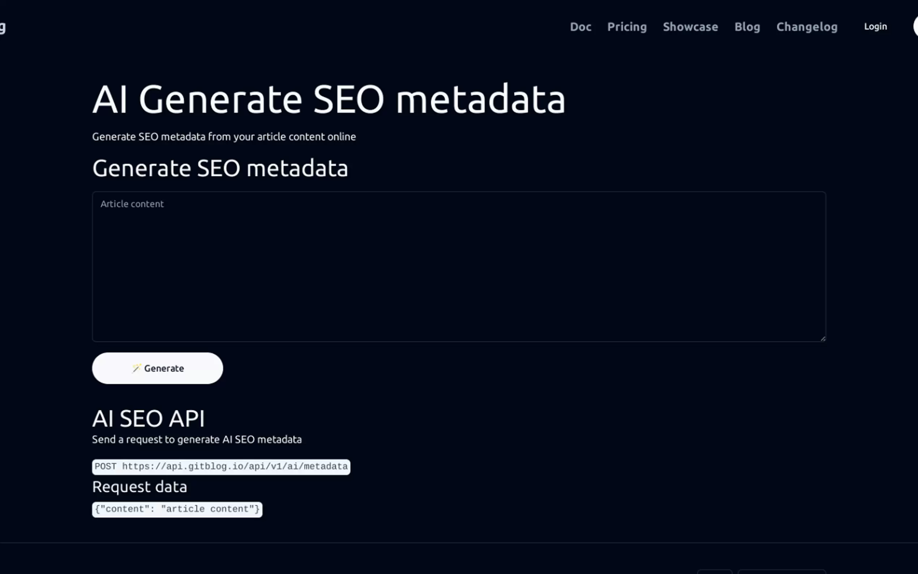
Task: Click the "AI Generate SEO metadata" main heading
Action: pos(329,99)
